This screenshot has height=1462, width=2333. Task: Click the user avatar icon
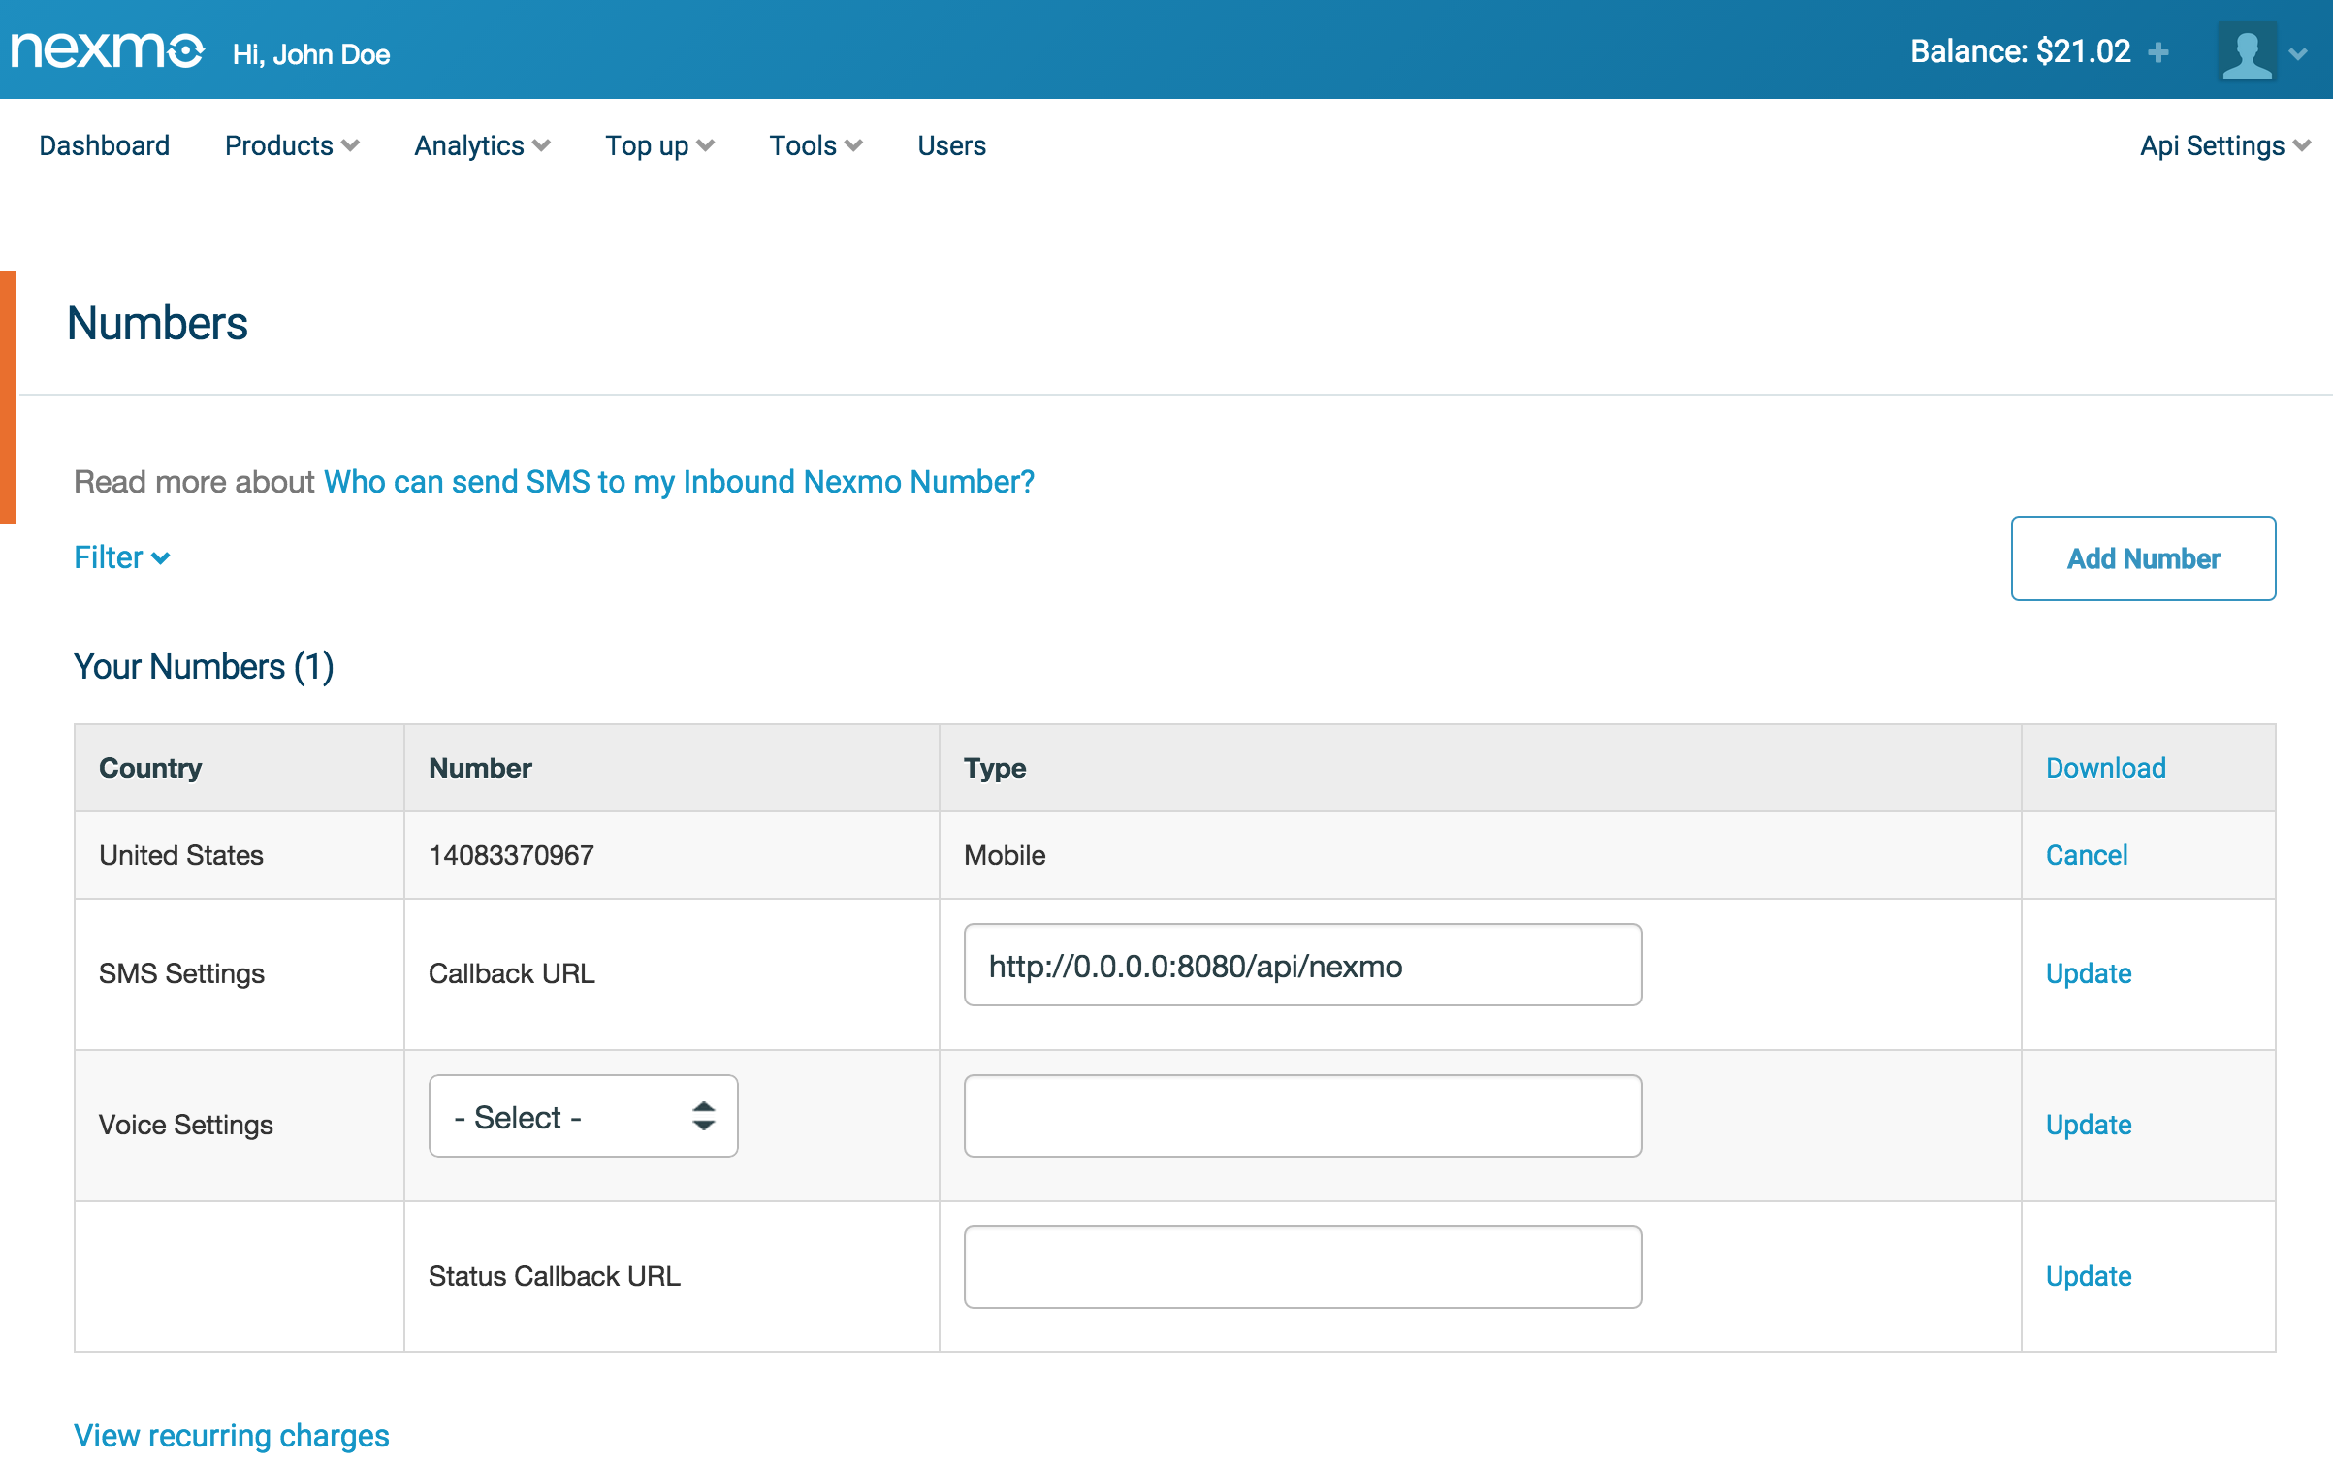pos(2247,52)
